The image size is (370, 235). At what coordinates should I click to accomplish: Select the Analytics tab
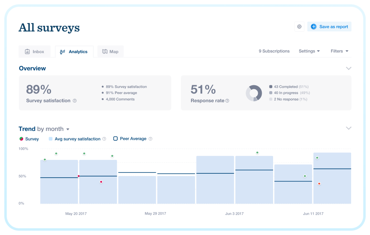tap(74, 51)
